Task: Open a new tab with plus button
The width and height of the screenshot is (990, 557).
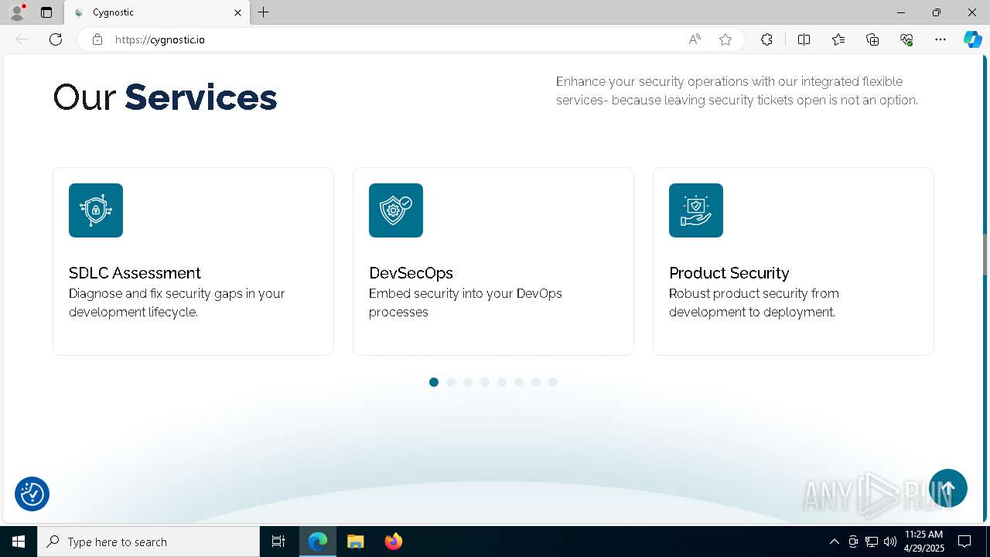Action: point(264,12)
